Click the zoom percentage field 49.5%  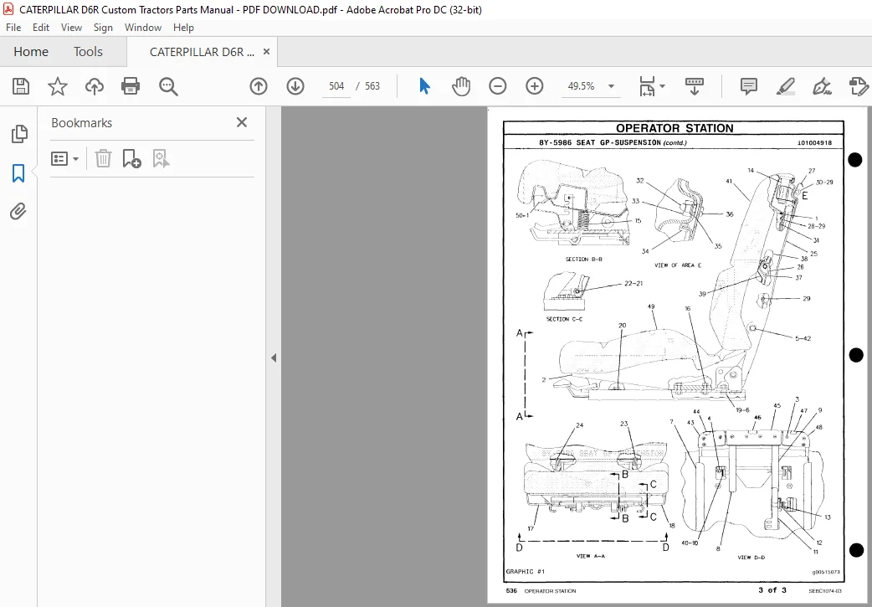point(581,86)
